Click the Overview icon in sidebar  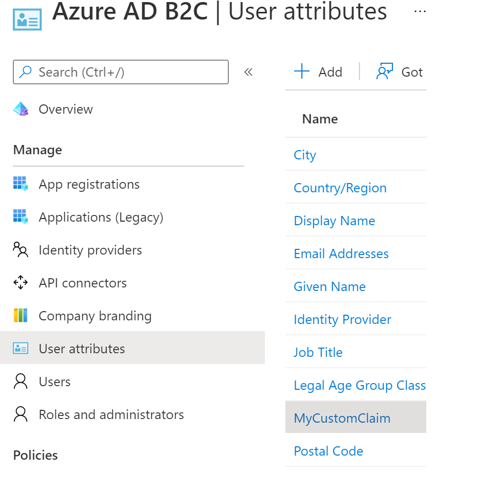21,109
